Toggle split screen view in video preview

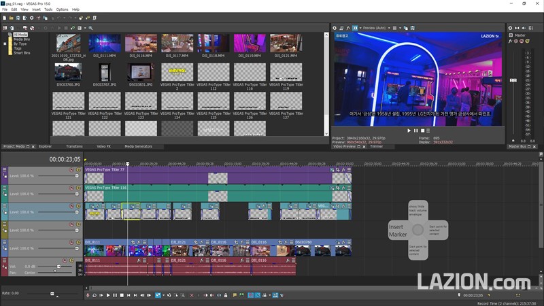355,28
